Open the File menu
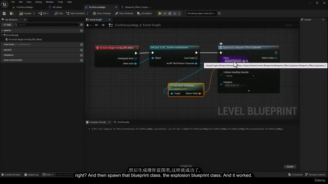Screen dimensions: 328x184 pyautogui.click(x=13, y=2)
